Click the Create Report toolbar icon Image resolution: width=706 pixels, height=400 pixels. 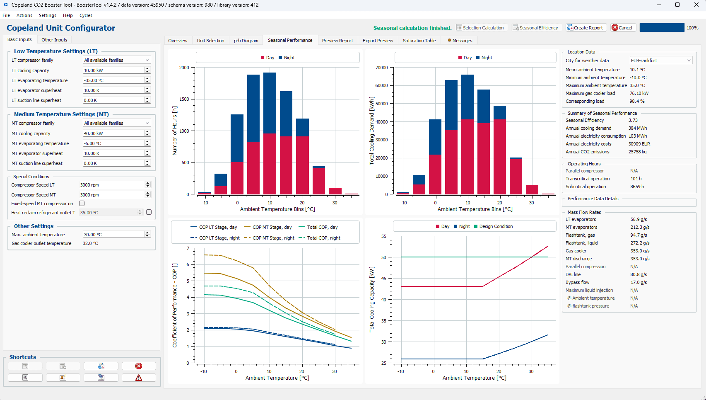570,28
